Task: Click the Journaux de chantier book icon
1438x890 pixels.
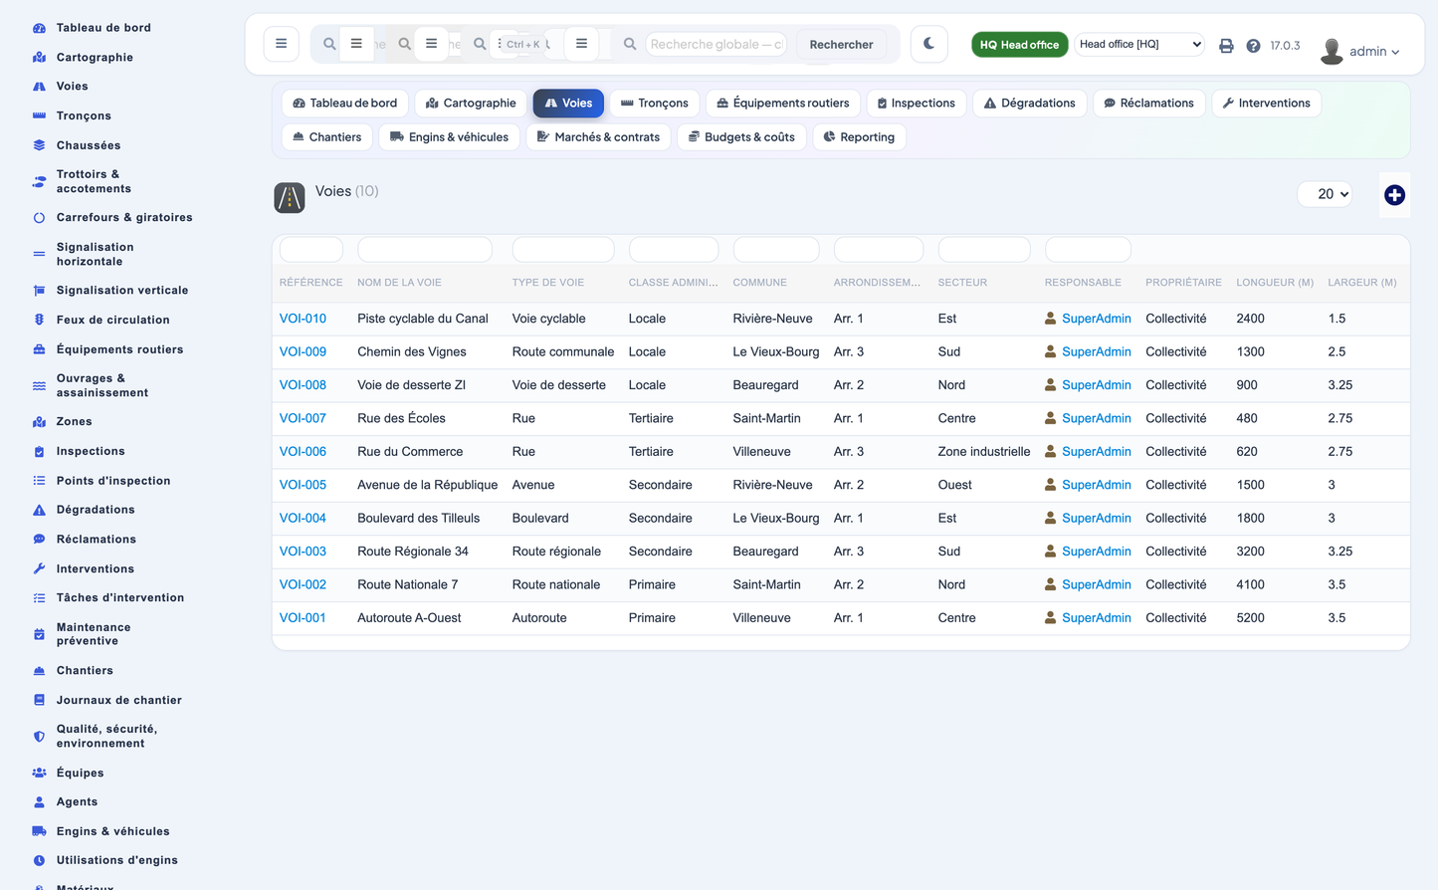Action: click(39, 700)
